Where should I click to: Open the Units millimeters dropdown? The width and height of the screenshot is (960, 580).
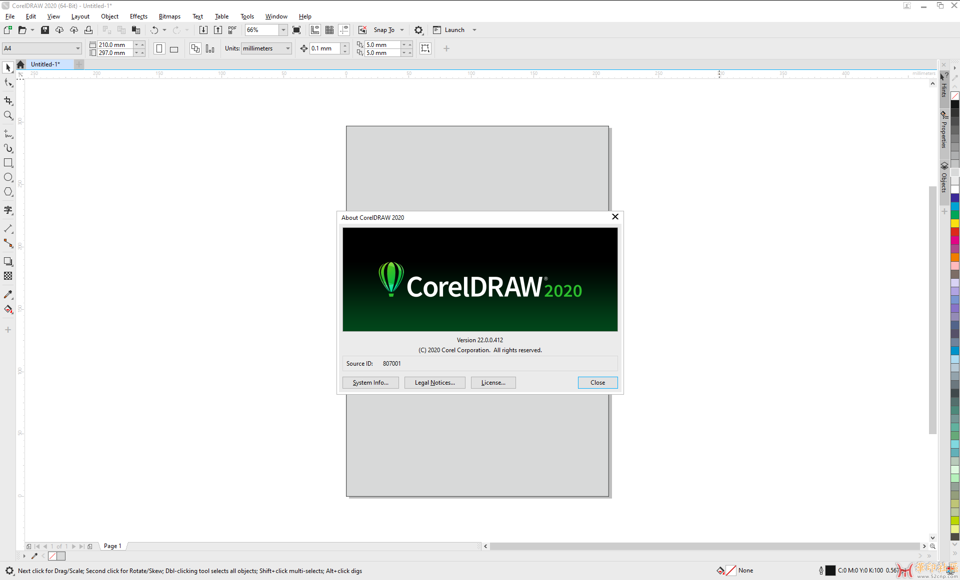pos(288,48)
